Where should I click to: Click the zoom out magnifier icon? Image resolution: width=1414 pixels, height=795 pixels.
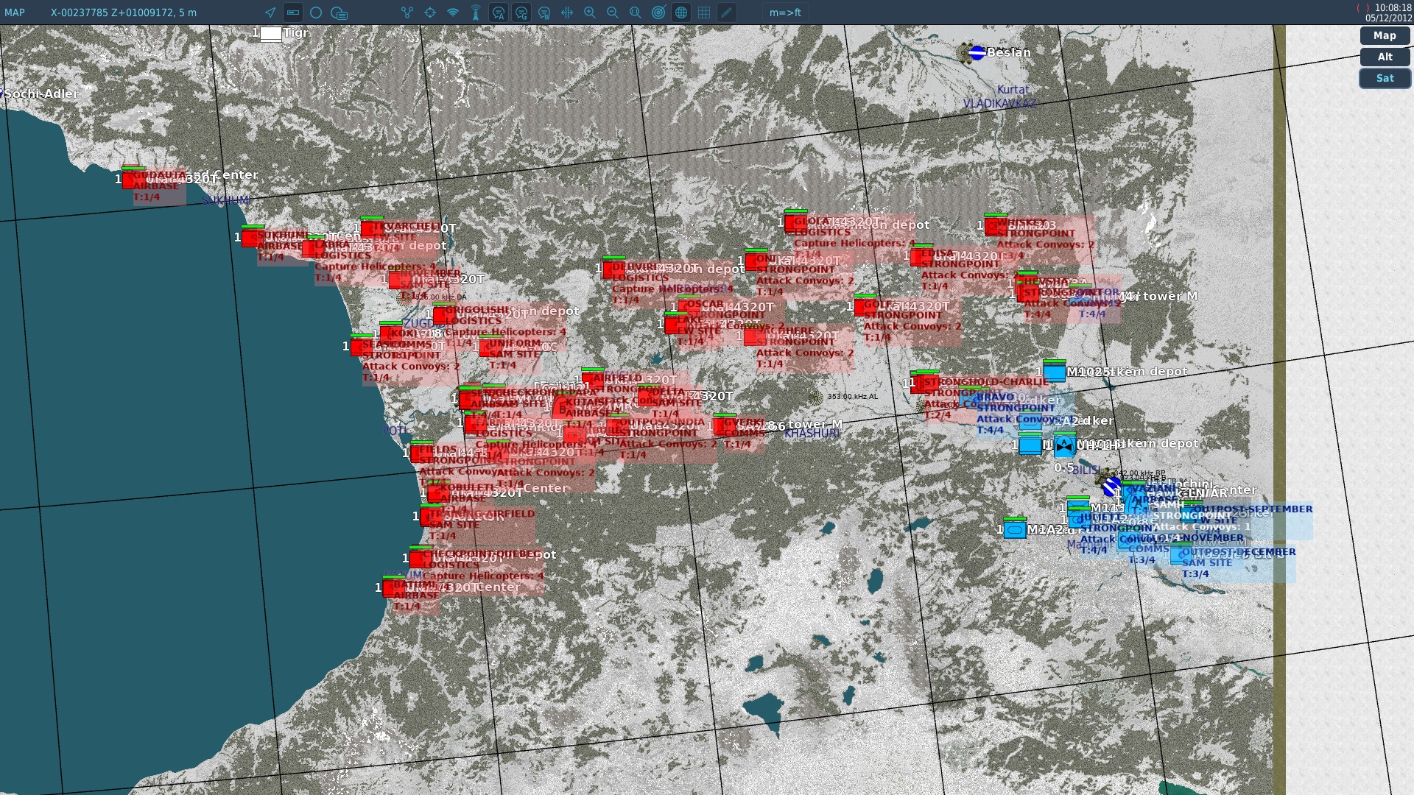coord(613,13)
